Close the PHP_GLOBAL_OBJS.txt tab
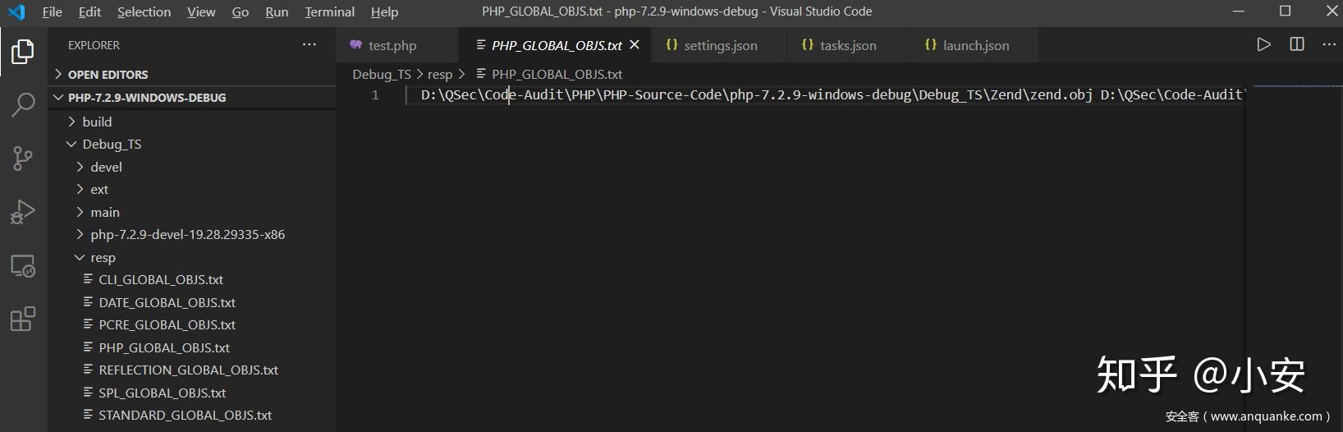Image resolution: width=1343 pixels, height=432 pixels. tap(635, 45)
